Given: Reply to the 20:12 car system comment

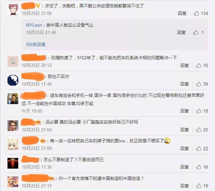Looking at the screenshot, I should click(184, 66).
